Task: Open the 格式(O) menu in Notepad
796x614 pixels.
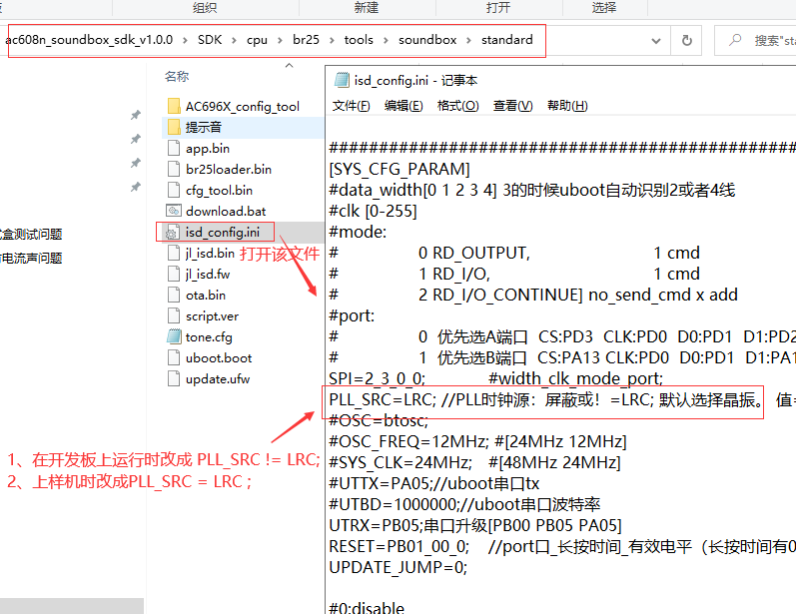Action: click(457, 106)
